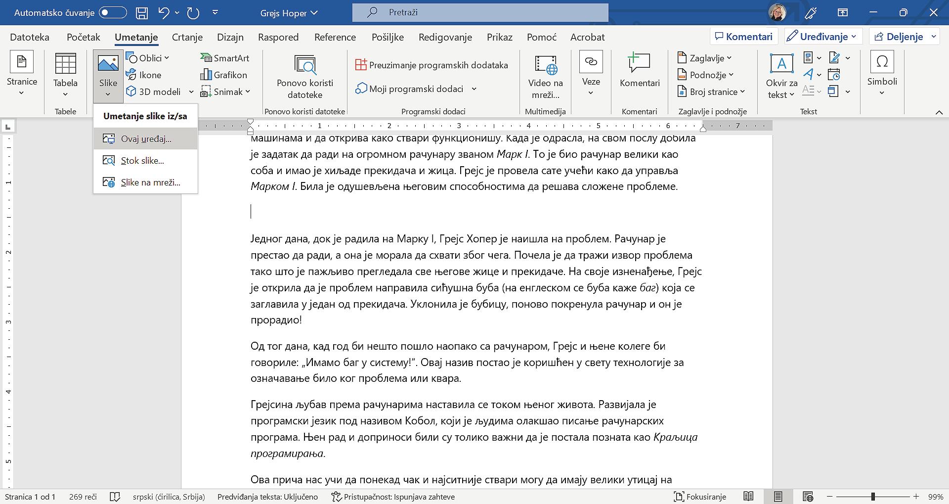Open the Uređivanje mode dropdown
949x504 pixels.
[823, 37]
